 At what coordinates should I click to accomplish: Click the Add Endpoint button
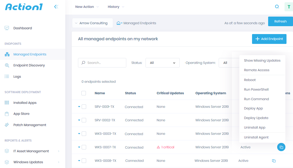[269, 39]
